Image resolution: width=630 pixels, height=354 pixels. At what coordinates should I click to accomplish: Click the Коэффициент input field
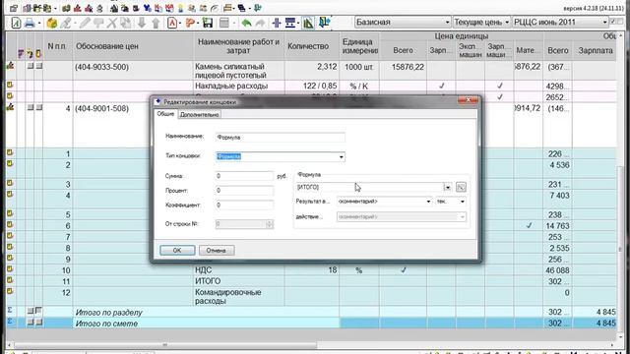pos(244,205)
